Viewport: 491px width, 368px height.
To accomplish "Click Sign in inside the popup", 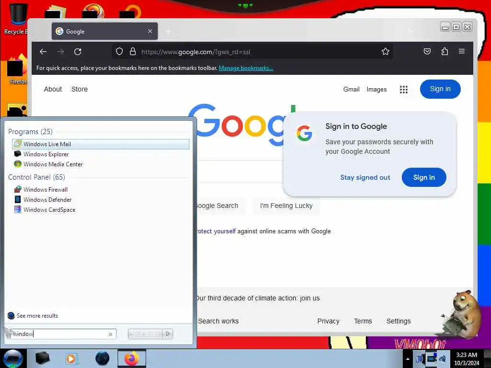I will (x=424, y=177).
